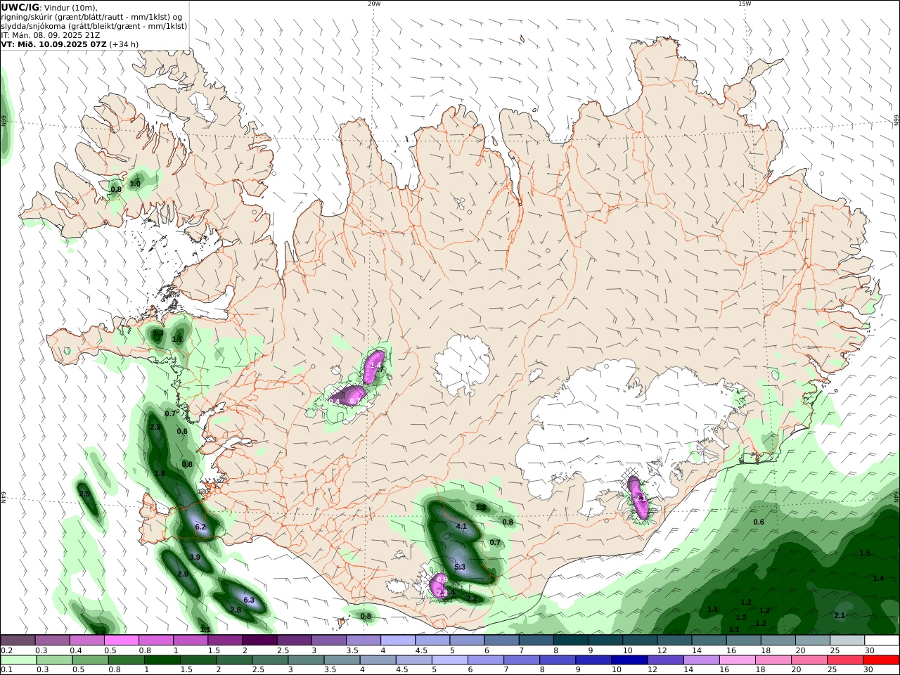Click the 2.9 precipitation value
This screenshot has height=675, width=900.
point(183,574)
